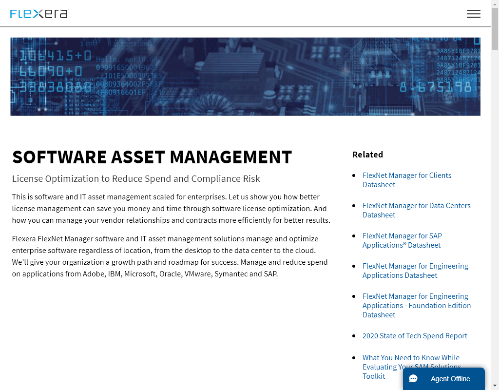Click the License Optimization subtitle text
This screenshot has width=499, height=390.
tap(136, 178)
